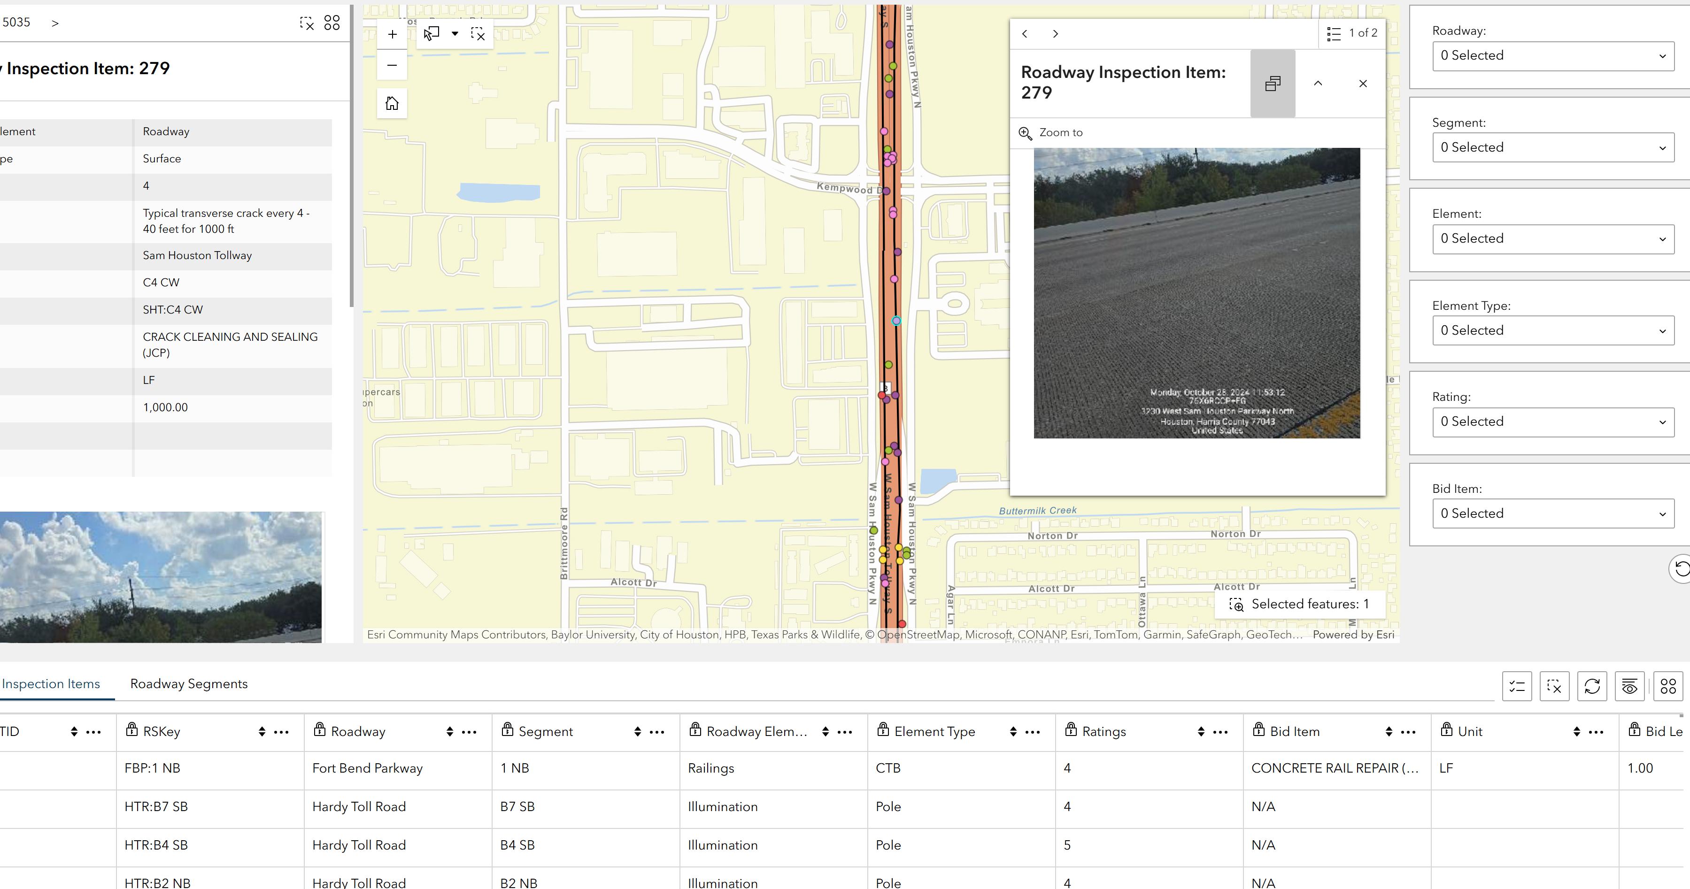Open the Bid Item filter dropdown
This screenshot has width=1690, height=889.
(x=1552, y=513)
